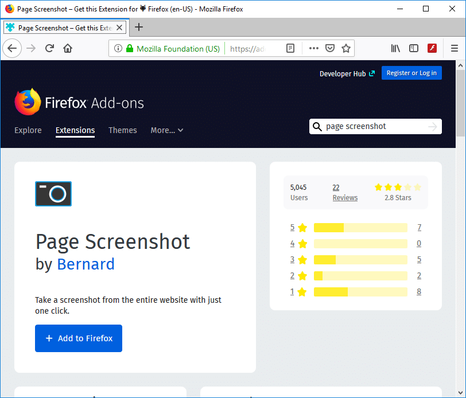
Task: Select the Extensions nav tab
Action: 75,130
